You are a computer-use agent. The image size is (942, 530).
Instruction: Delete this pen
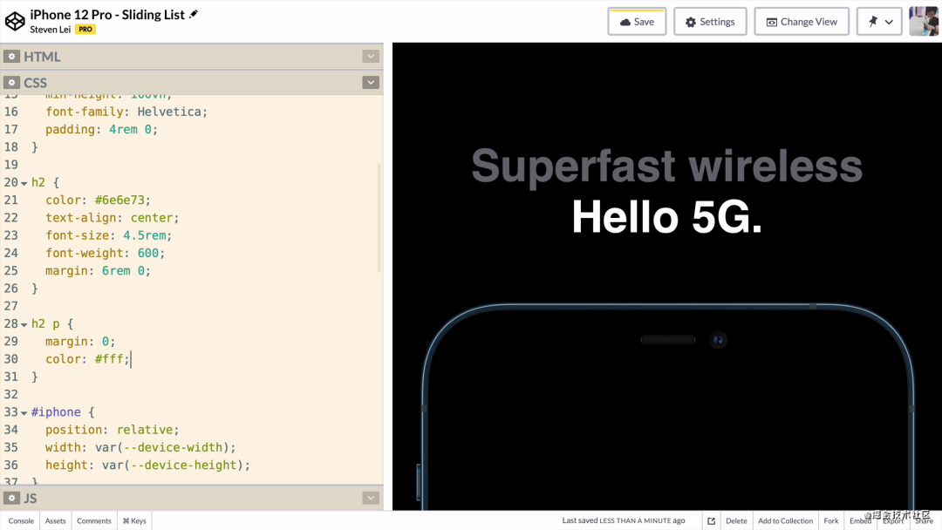(736, 521)
